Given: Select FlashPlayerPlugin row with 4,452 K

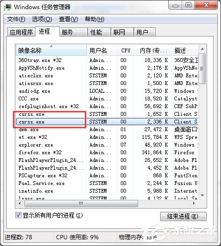Looking at the screenshot, I should (x=107, y=168).
